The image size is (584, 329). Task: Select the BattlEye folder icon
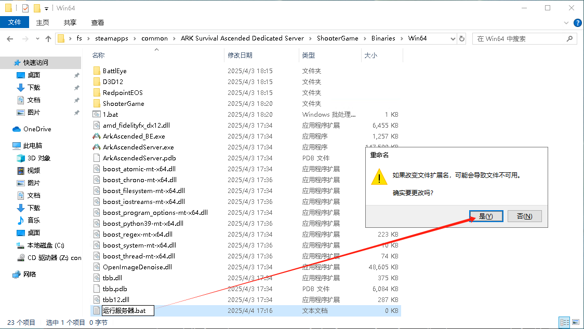(97, 71)
